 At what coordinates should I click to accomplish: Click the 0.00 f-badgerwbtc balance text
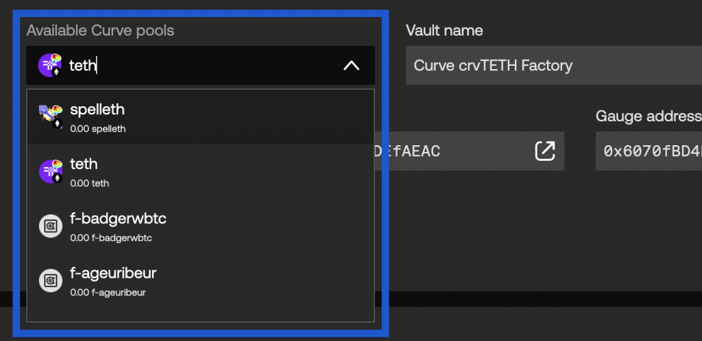click(x=111, y=238)
